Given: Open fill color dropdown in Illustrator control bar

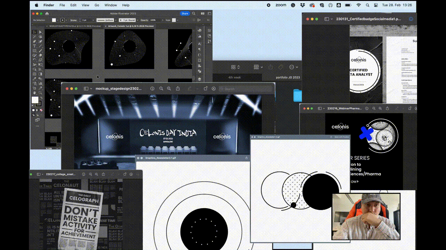Looking at the screenshot, I should tap(58, 20).
